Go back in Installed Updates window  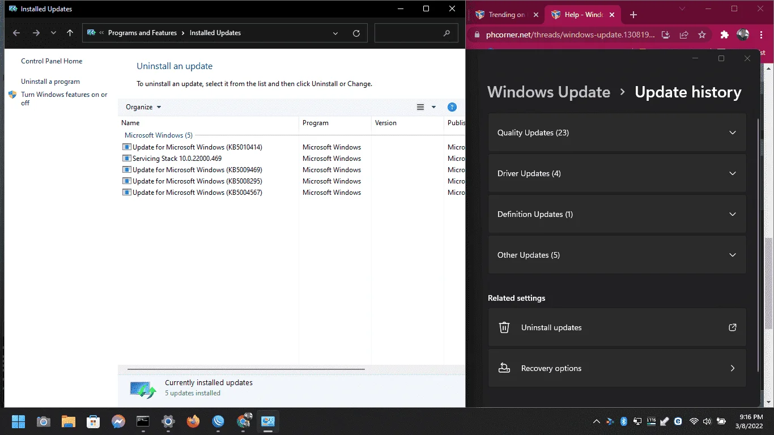tap(16, 33)
